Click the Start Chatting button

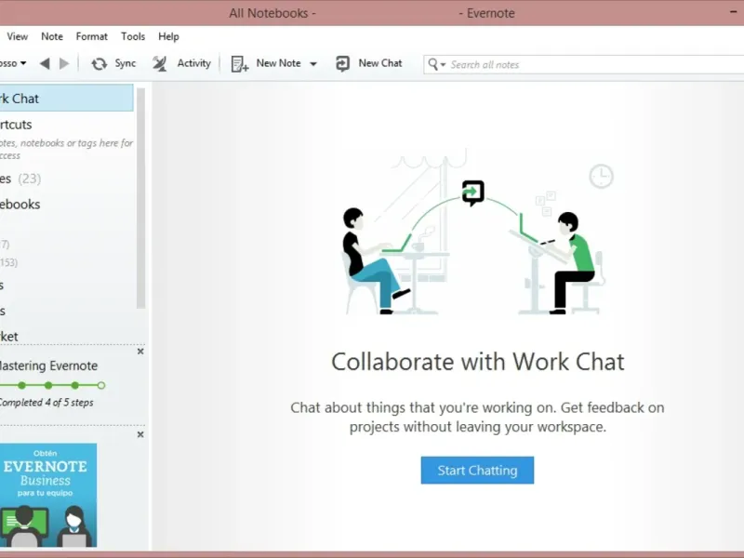point(477,471)
